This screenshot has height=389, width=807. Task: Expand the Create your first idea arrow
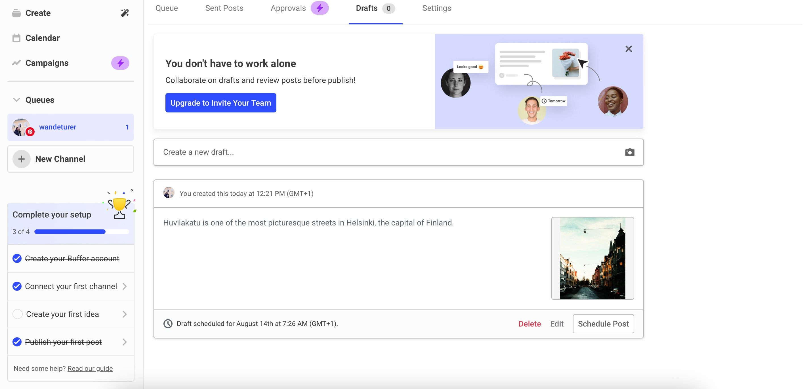point(125,314)
